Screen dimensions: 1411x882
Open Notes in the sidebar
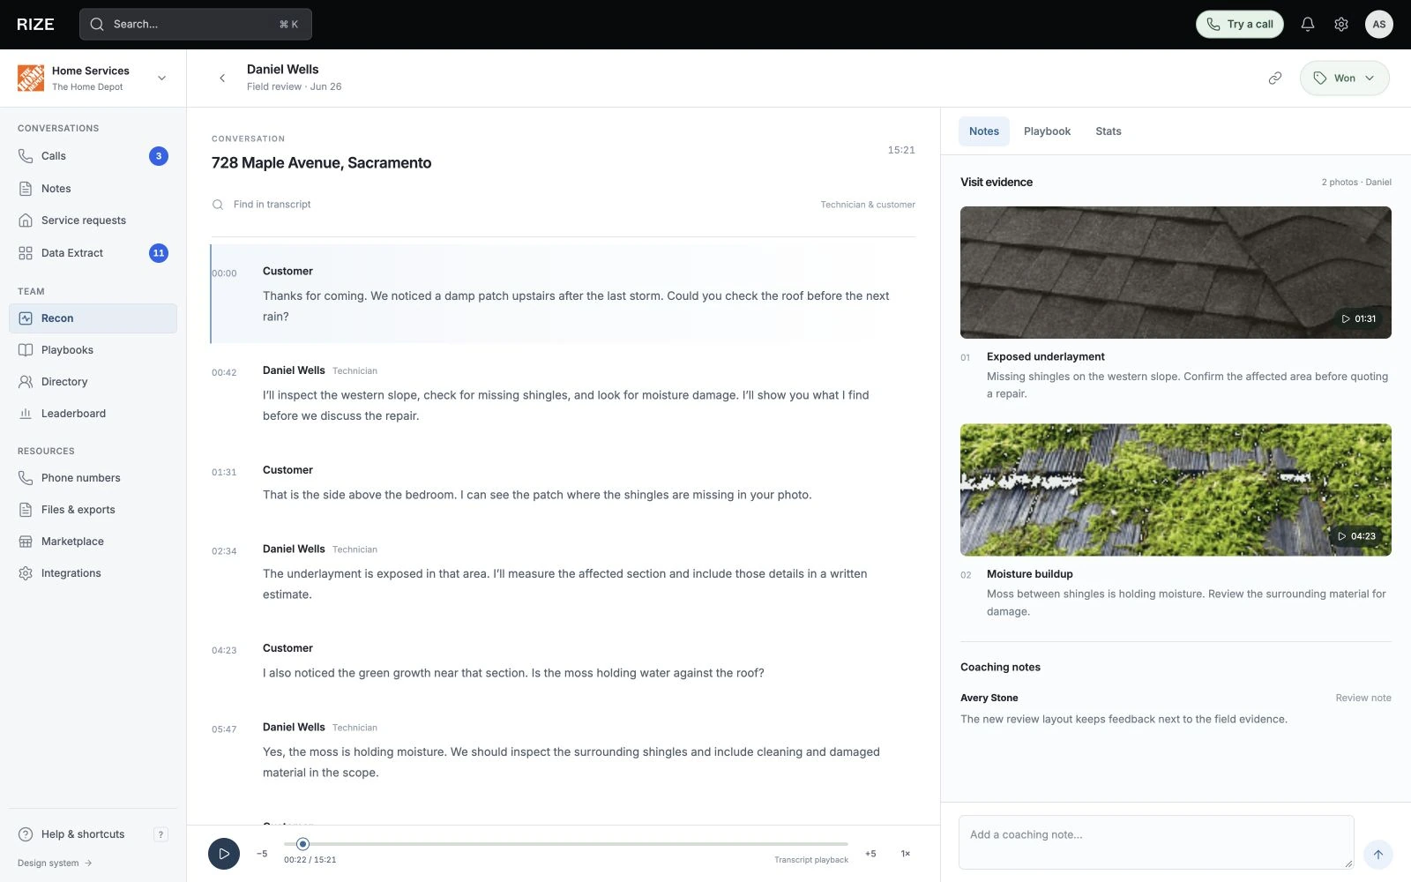pos(93,189)
